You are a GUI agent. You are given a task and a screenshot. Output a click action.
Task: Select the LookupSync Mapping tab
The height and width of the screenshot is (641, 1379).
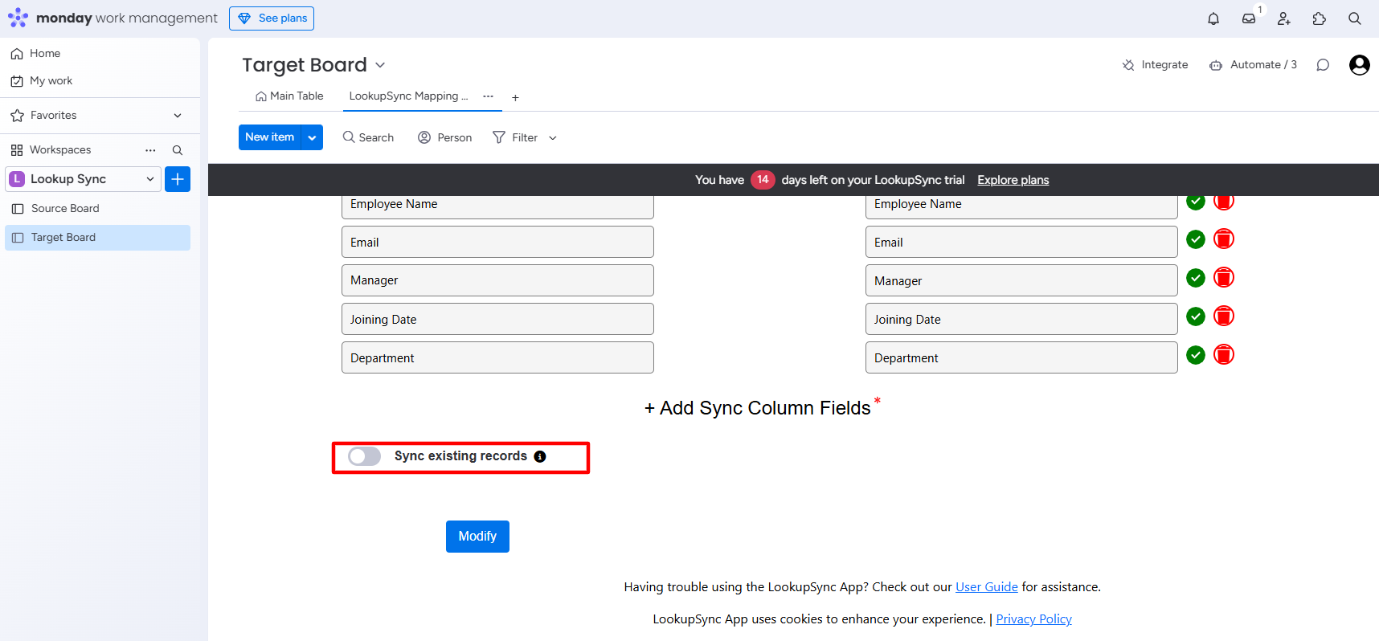408,96
